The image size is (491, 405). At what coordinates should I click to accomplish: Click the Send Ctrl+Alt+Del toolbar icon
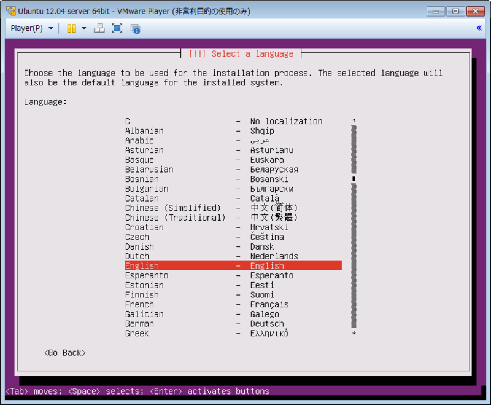click(x=99, y=28)
